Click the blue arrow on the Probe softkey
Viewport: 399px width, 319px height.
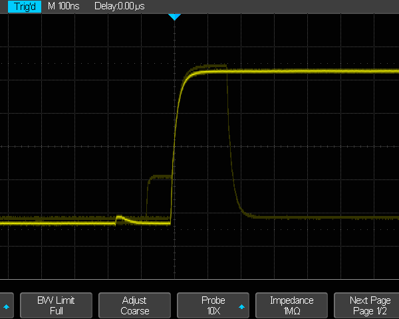pos(241,307)
